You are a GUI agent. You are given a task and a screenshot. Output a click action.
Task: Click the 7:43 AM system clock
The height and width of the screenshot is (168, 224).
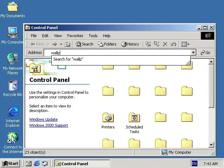[210, 163]
